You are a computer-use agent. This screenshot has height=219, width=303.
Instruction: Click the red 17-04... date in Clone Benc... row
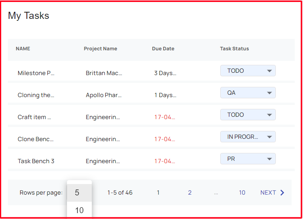(x=165, y=139)
